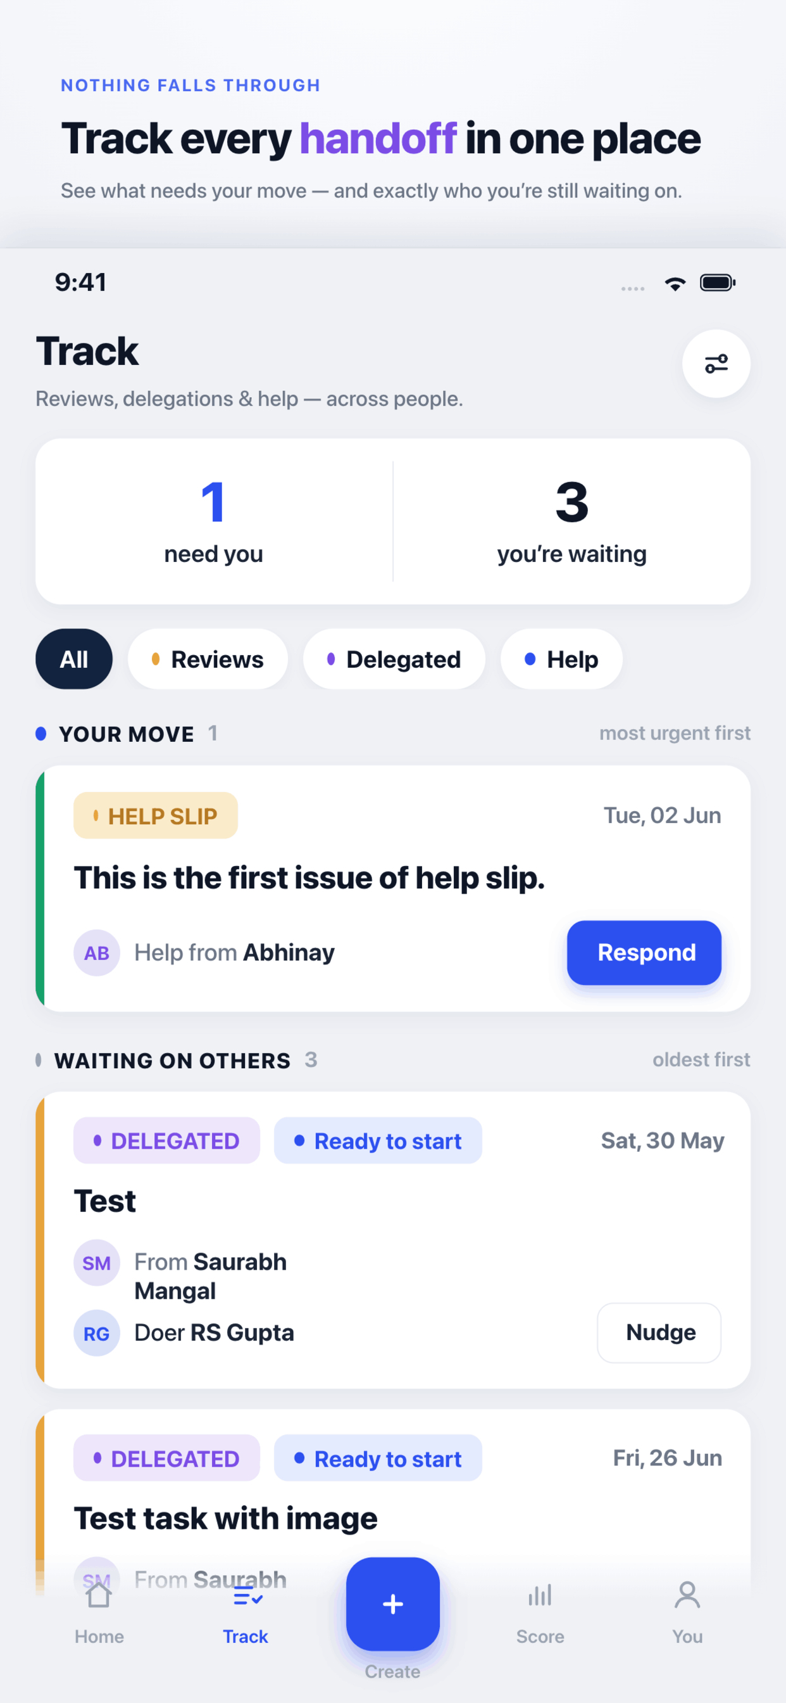This screenshot has width=786, height=1703.
Task: Change the 'most urgent first' sort order
Action: pos(675,733)
